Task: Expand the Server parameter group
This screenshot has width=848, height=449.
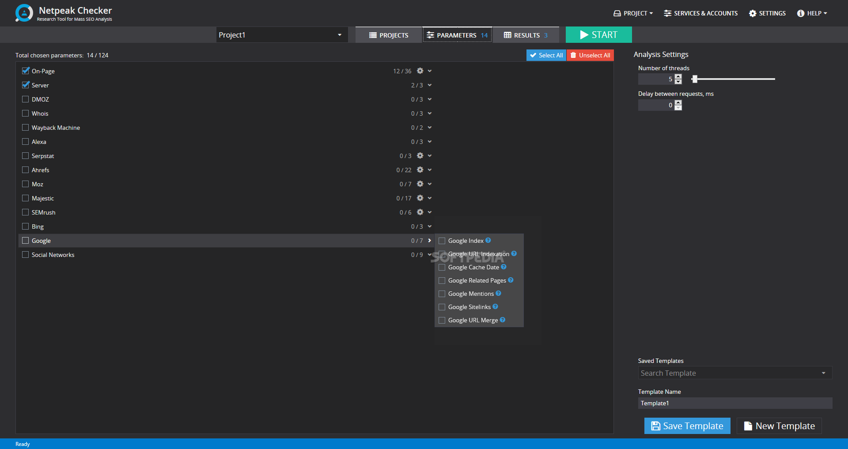Action: pos(429,85)
